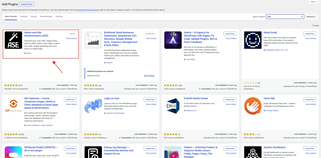Open More Details for Debug Log Manager

click(151, 153)
